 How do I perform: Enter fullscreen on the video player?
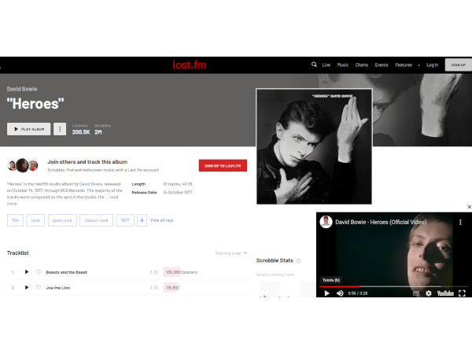(x=462, y=293)
